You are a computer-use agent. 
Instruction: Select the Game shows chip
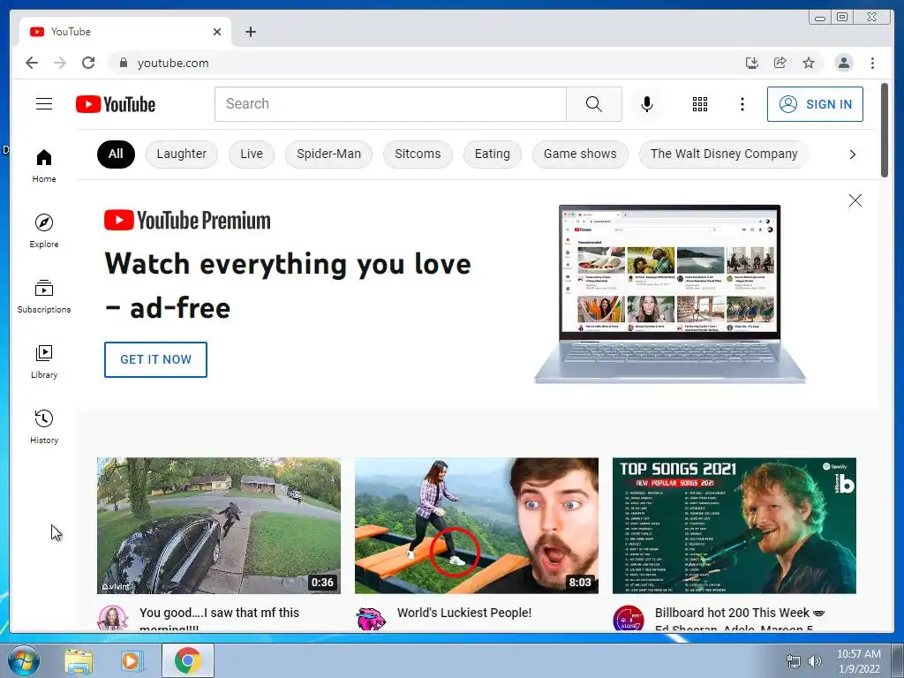(x=580, y=154)
